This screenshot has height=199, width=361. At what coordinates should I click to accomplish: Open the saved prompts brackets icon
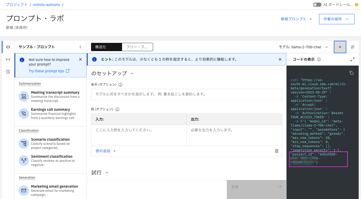[x=8, y=59]
